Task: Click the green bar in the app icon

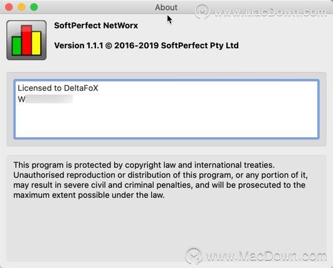Action: click(x=16, y=46)
